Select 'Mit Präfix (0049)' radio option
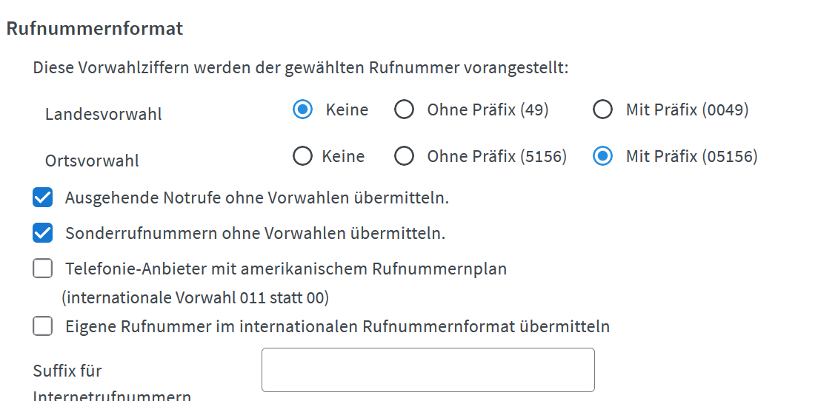This screenshot has width=838, height=401. 603,109
